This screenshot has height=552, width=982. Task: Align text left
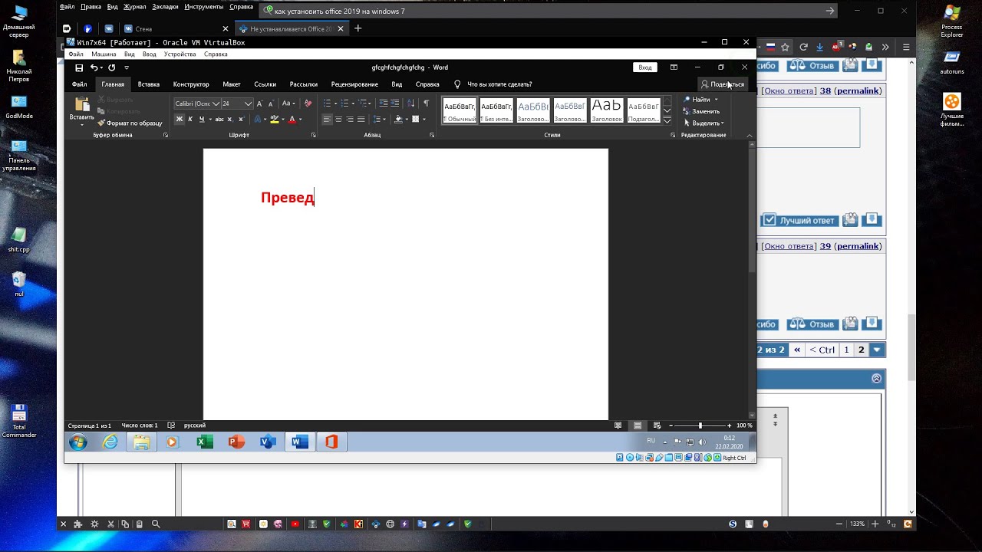[327, 120]
